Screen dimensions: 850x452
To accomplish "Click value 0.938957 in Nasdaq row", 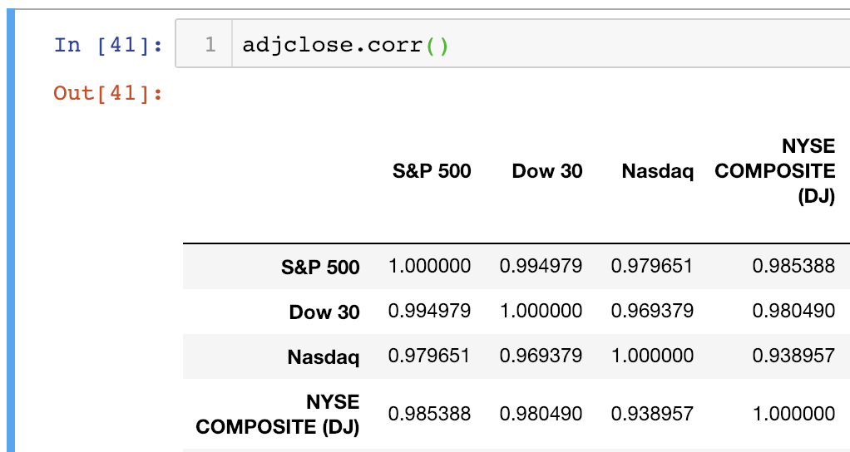I will tap(793, 356).
